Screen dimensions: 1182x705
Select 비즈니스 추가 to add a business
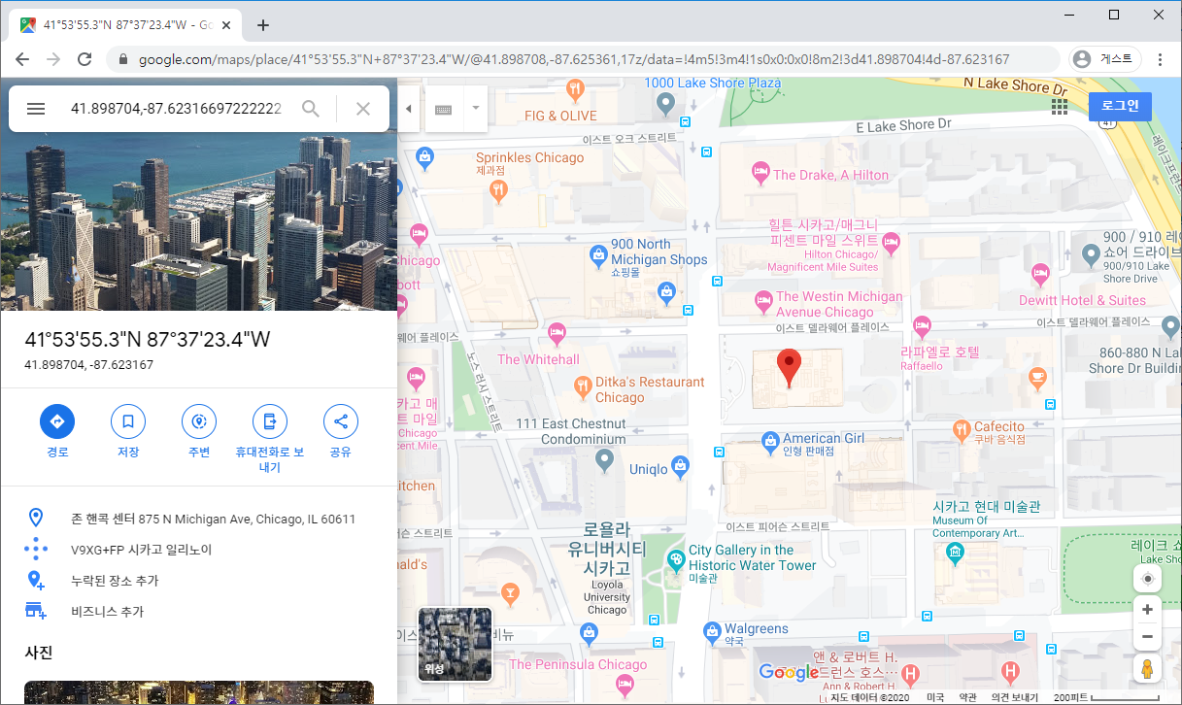point(198,612)
